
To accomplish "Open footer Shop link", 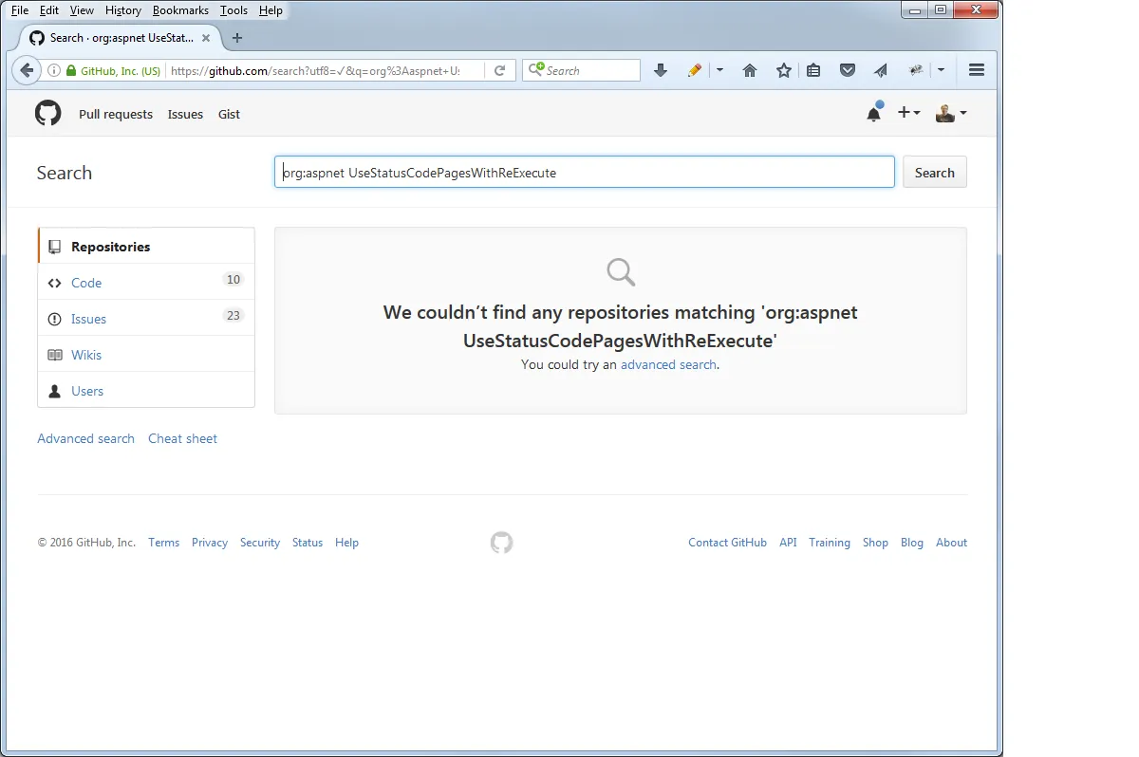I will 875,543.
